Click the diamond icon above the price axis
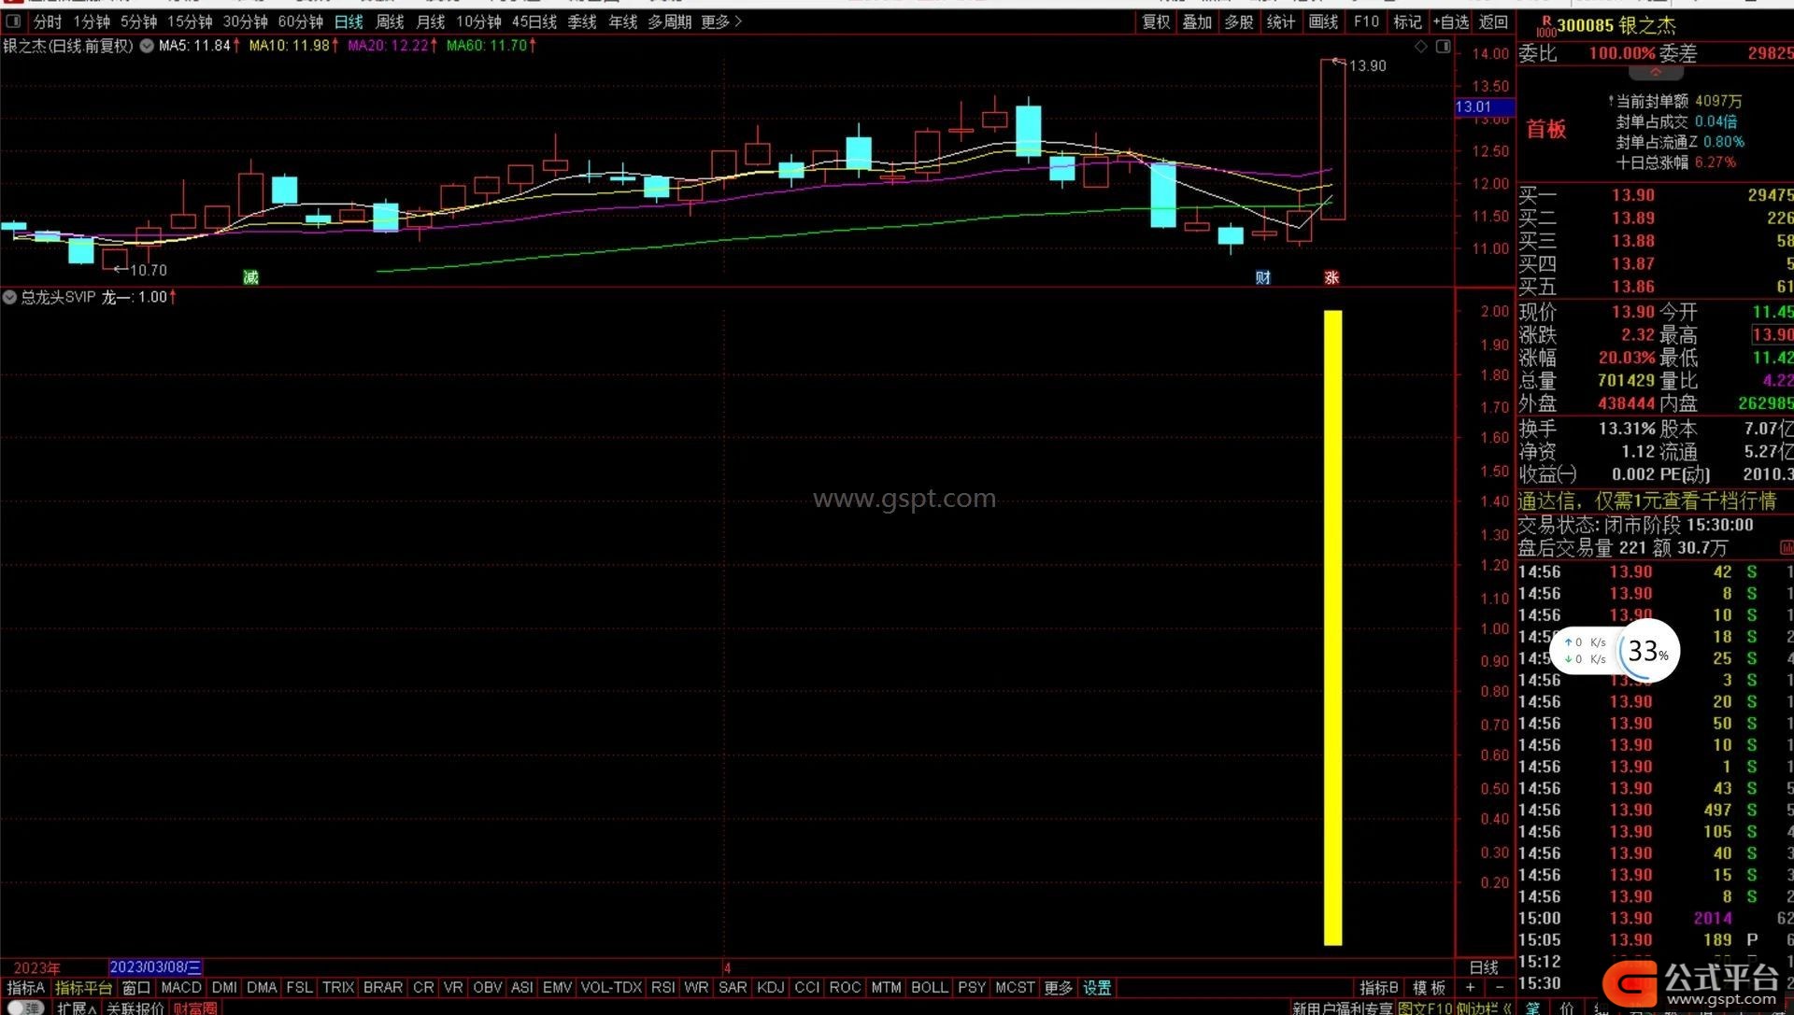The width and height of the screenshot is (1794, 1015). point(1421,46)
